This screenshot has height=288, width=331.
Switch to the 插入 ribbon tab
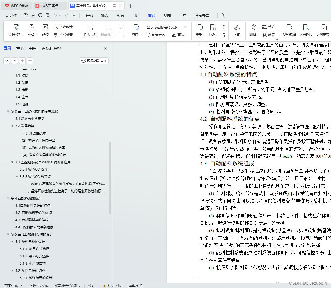[104, 16]
